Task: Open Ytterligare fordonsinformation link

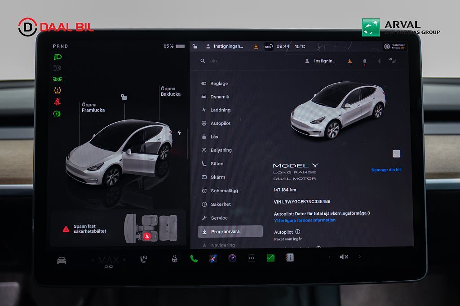Action: 305,220
